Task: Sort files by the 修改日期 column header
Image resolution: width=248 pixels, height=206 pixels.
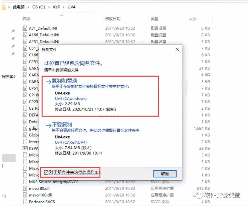Action: tap(113, 19)
